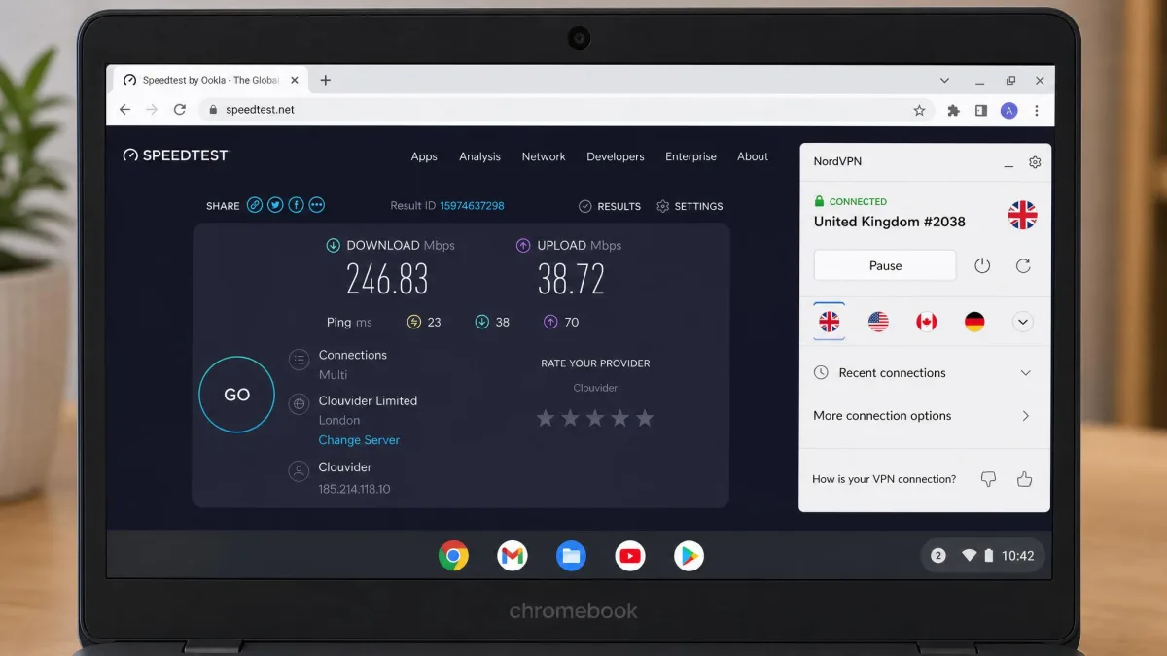The width and height of the screenshot is (1167, 656).
Task: Click the IP address 185.214.118.10
Action: [354, 489]
